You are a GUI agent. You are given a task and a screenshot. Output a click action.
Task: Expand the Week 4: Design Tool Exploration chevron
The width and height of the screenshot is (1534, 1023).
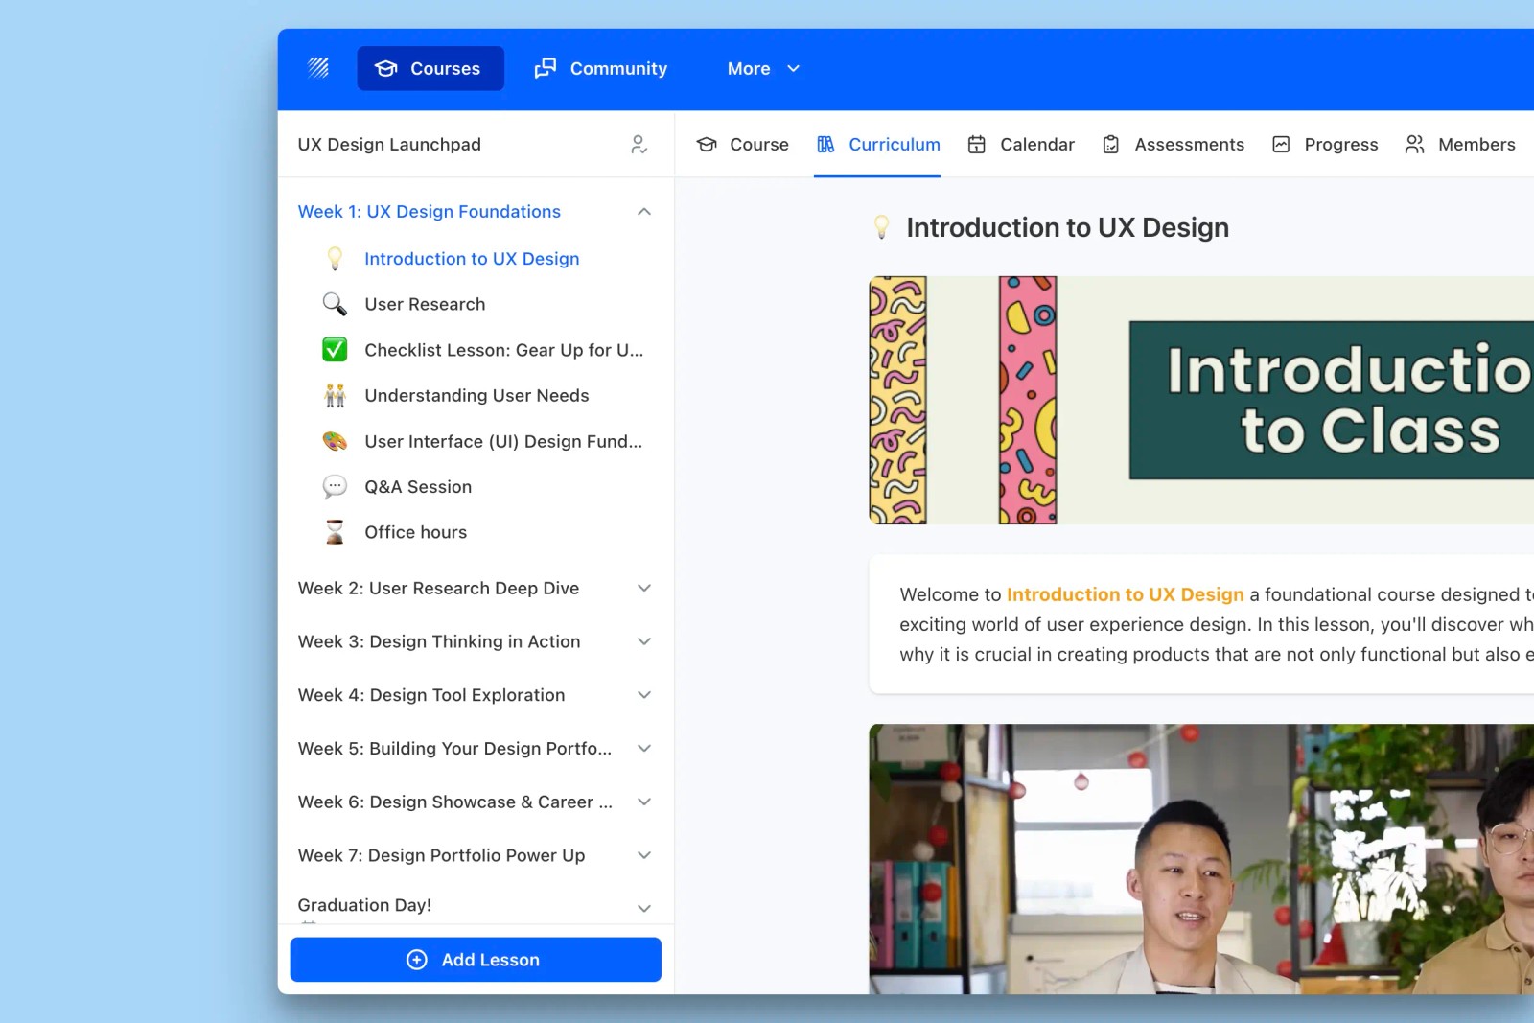point(644,695)
